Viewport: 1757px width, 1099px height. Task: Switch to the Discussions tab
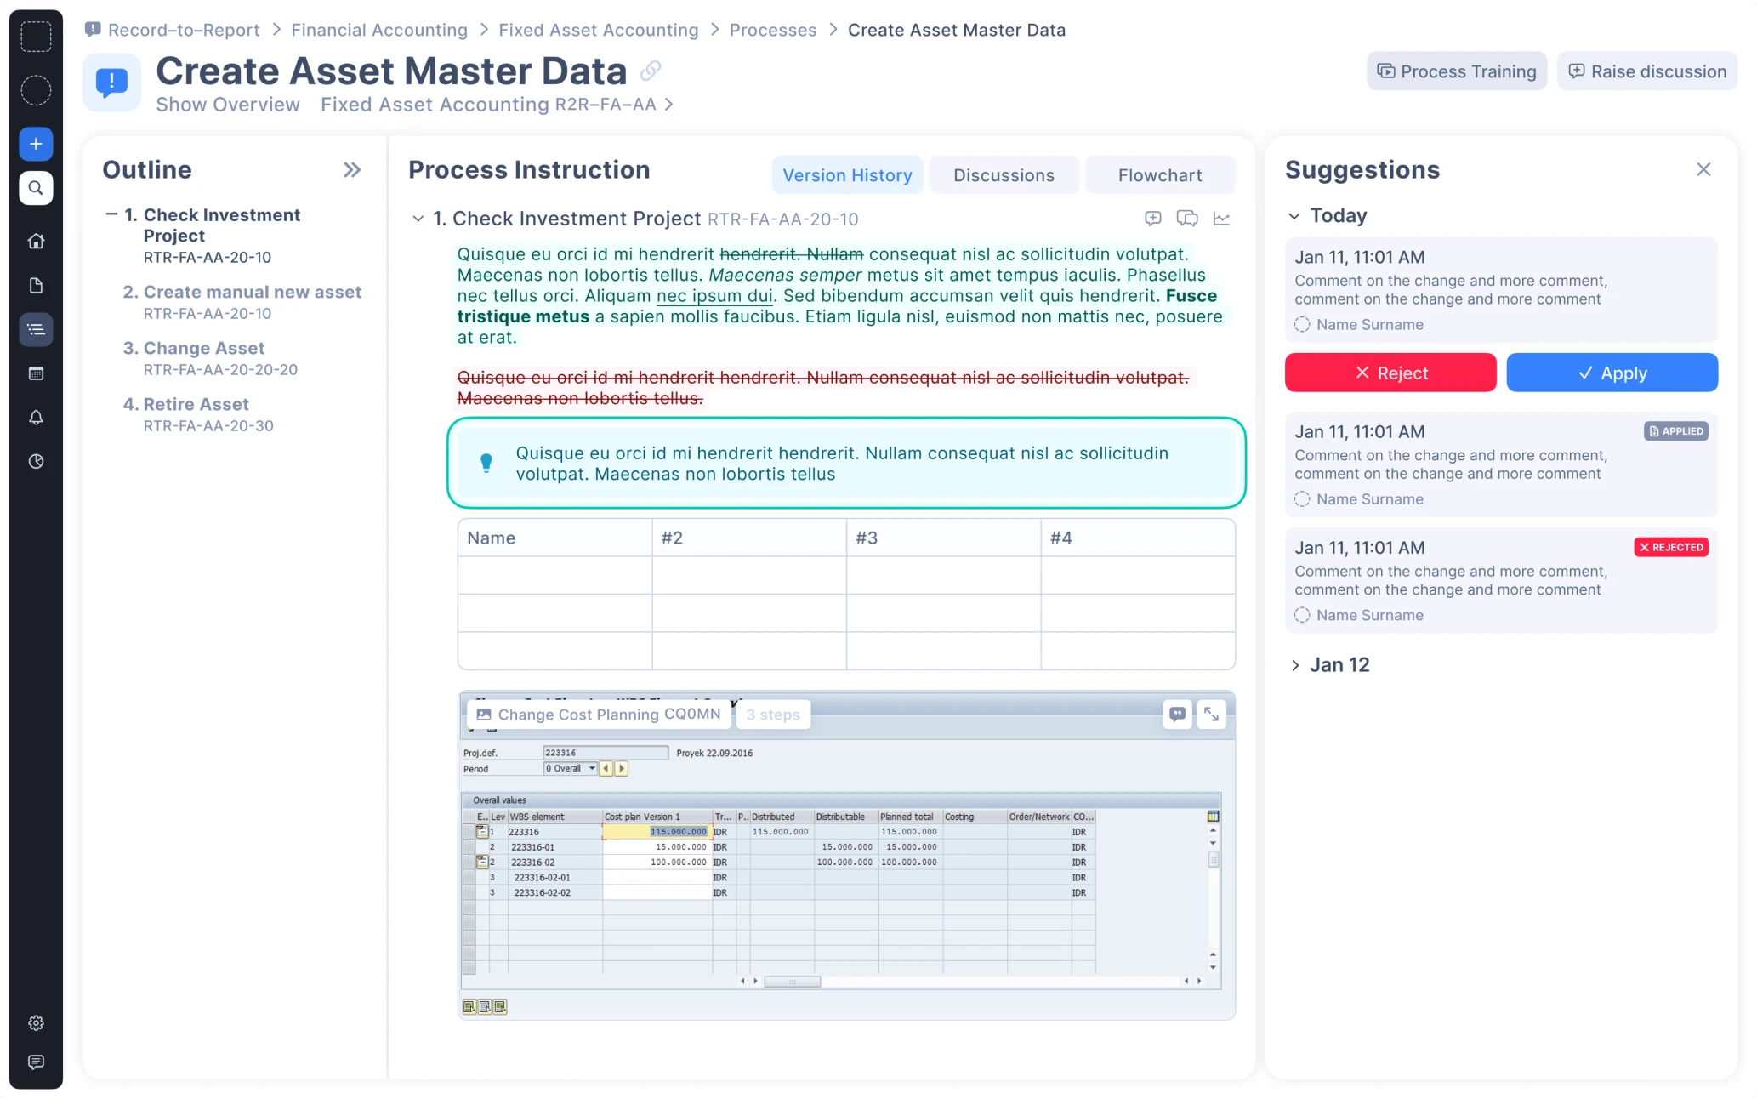pos(1004,174)
